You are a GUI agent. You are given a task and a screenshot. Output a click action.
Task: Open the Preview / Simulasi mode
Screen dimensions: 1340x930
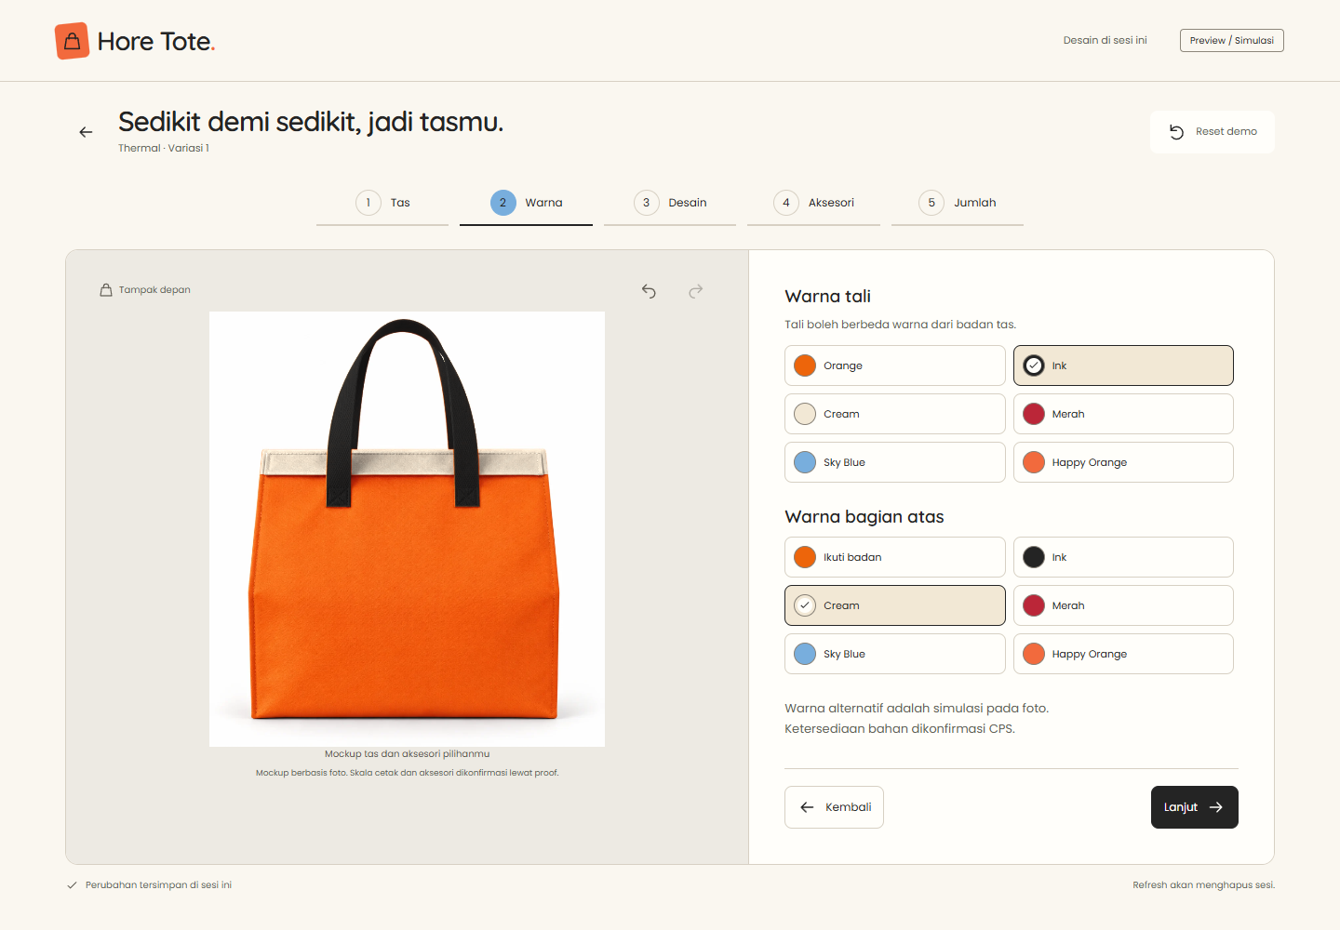(x=1232, y=41)
